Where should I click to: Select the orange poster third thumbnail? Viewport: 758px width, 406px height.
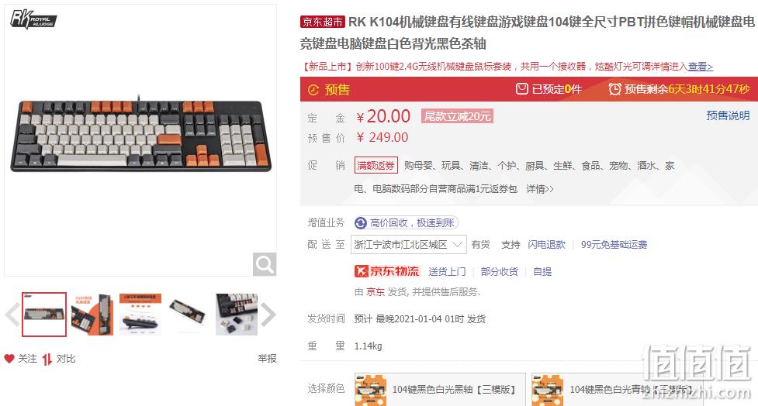pyautogui.click(x=140, y=315)
